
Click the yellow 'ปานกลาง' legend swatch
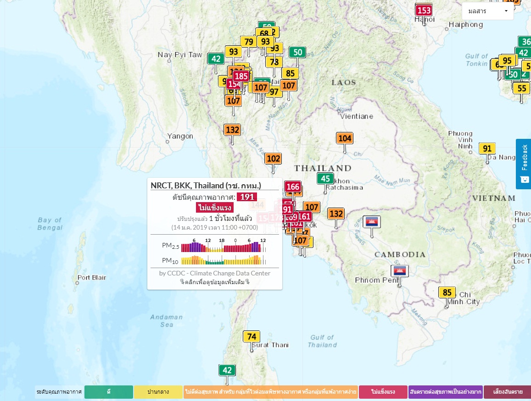pos(158,392)
